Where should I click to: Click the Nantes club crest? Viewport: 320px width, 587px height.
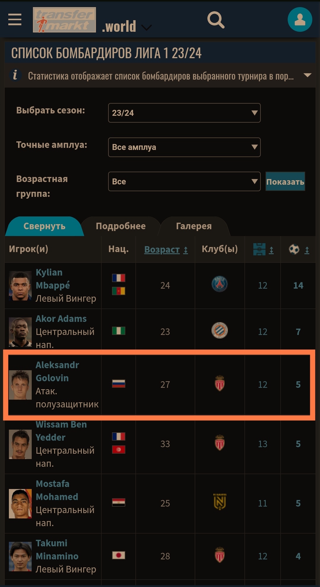click(x=220, y=502)
